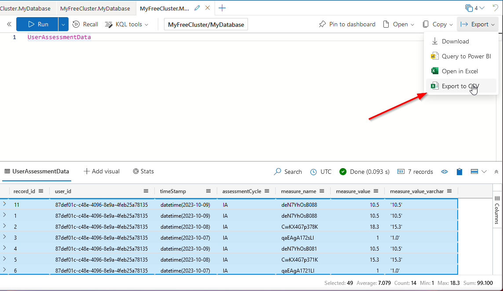Click the Run button
Viewport: 503px width, 291px height.
37,24
